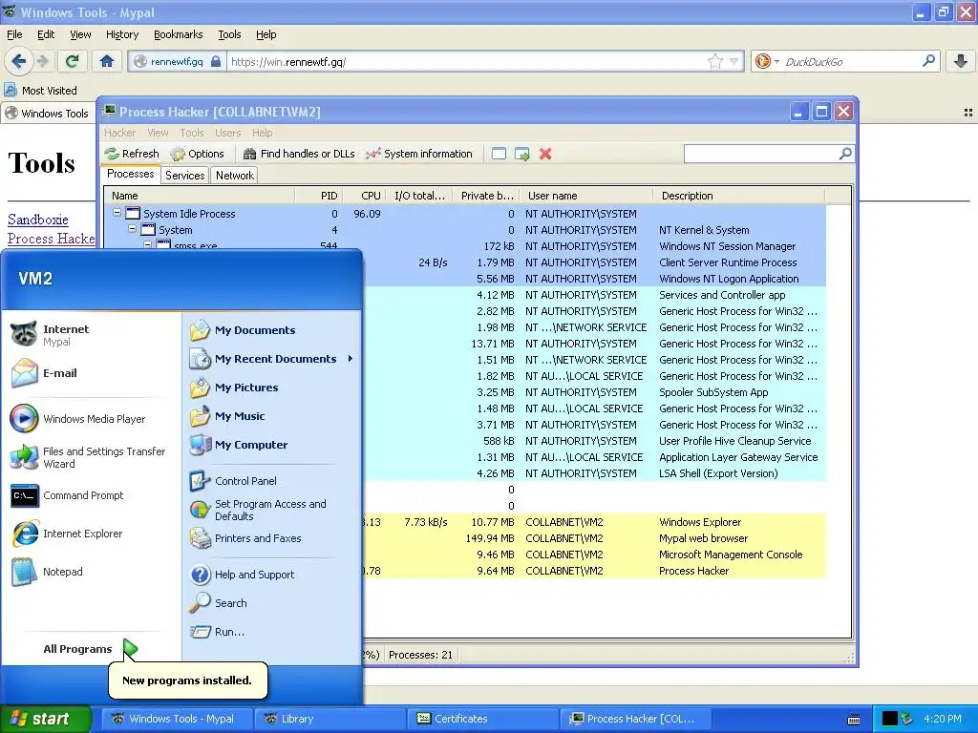
Task: Collapse the System Idle Process tree node
Action: tap(117, 213)
